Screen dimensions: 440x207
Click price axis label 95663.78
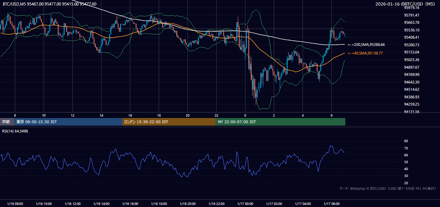click(x=412, y=22)
